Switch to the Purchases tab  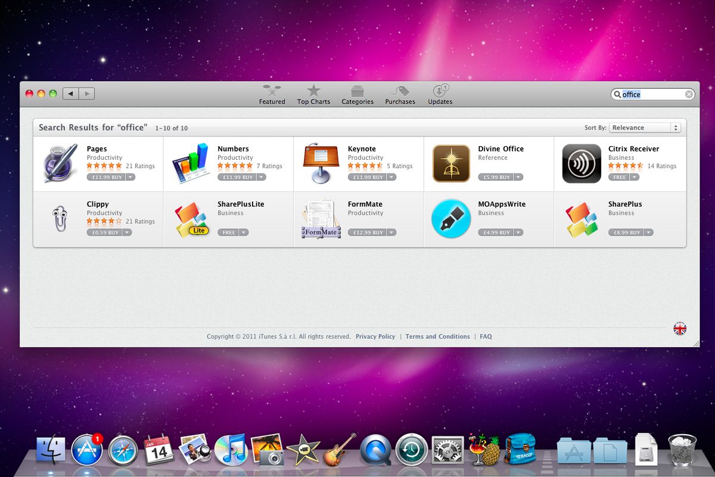point(400,94)
